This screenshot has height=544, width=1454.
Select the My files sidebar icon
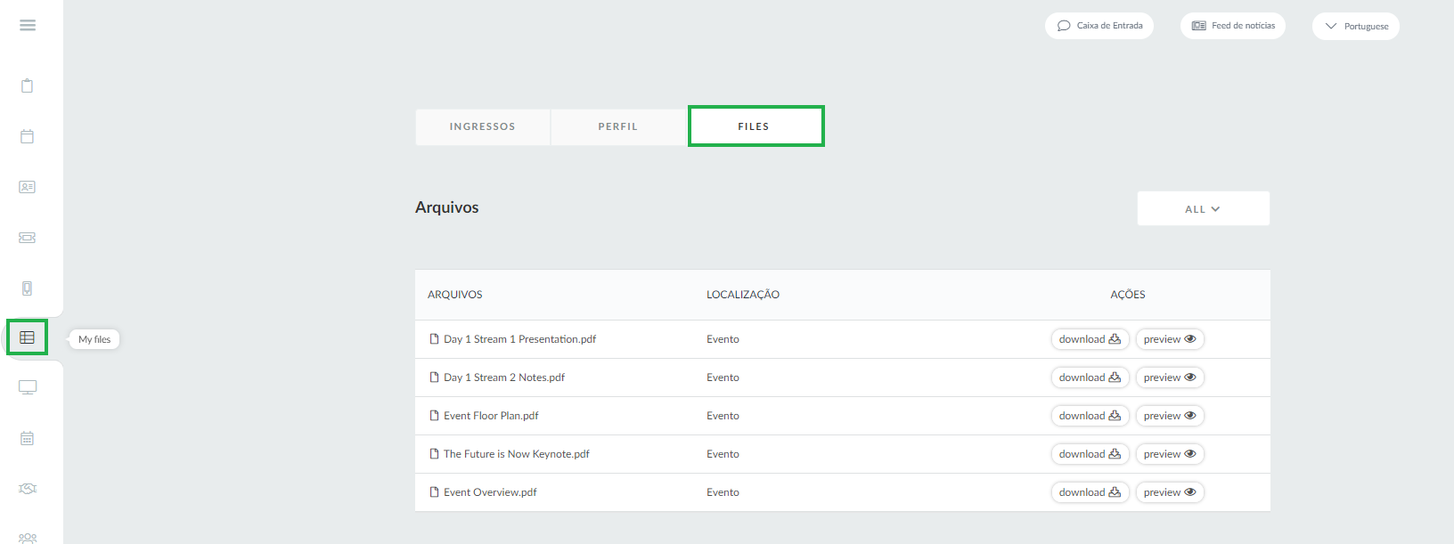pos(28,337)
